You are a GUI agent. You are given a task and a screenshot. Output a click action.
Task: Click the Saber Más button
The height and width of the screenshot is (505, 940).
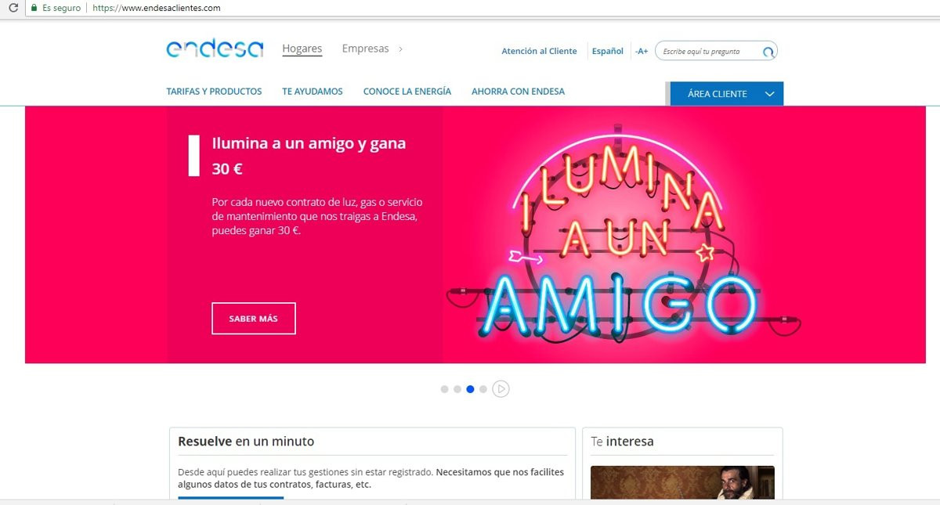pos(254,319)
